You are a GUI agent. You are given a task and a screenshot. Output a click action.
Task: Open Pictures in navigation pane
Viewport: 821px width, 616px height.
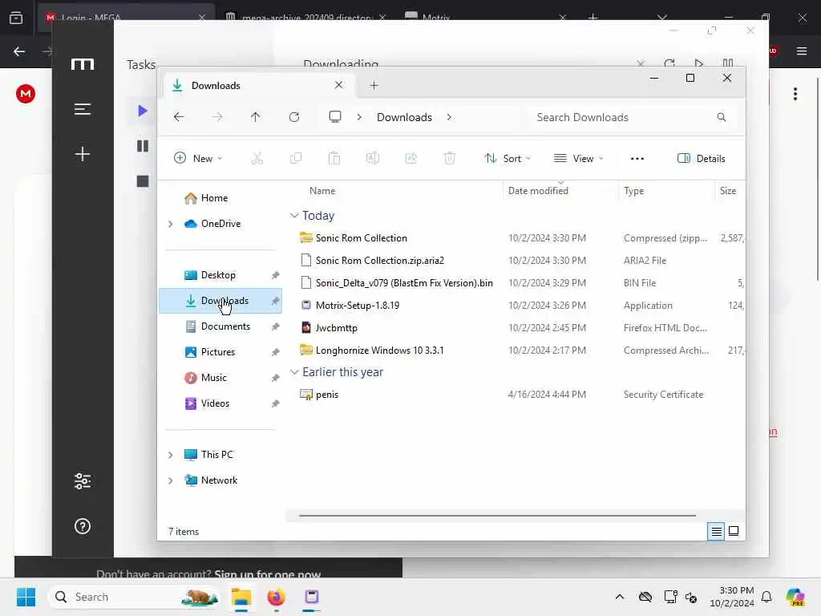[220, 352]
